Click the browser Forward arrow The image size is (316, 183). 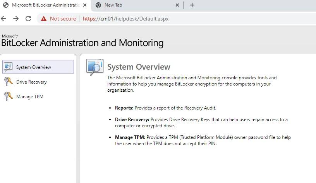(16, 19)
